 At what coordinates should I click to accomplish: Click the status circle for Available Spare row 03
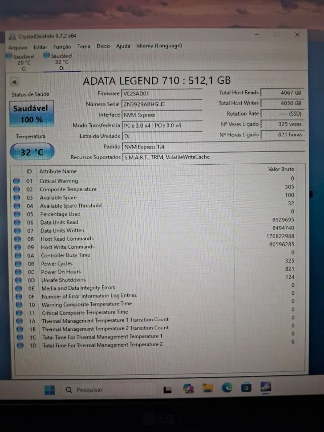(17, 197)
